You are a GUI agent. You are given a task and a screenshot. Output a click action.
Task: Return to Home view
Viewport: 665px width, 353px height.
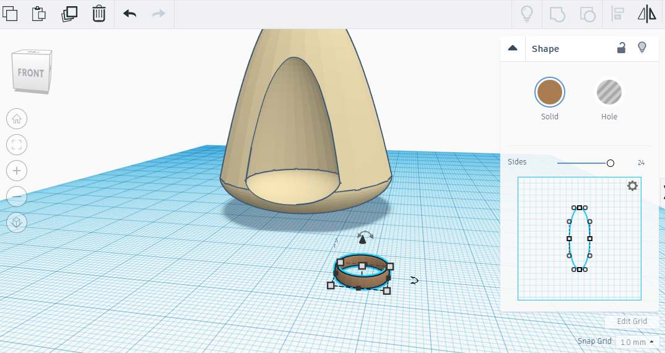pos(17,119)
